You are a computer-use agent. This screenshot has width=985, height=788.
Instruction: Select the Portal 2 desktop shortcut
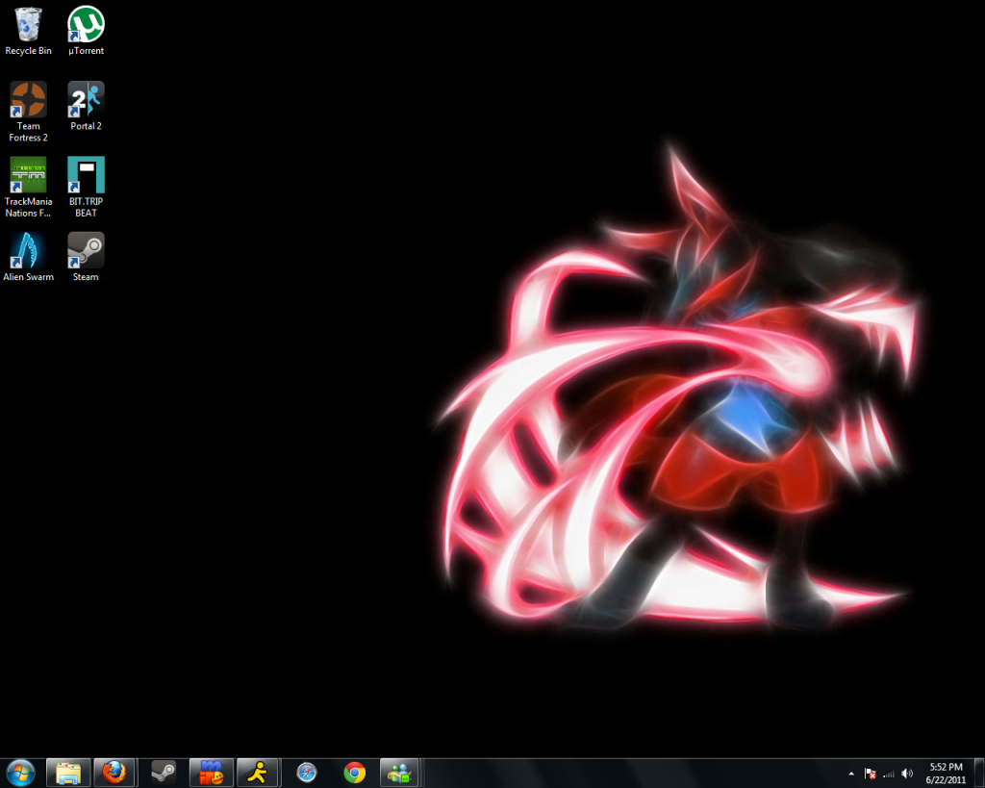(86, 106)
